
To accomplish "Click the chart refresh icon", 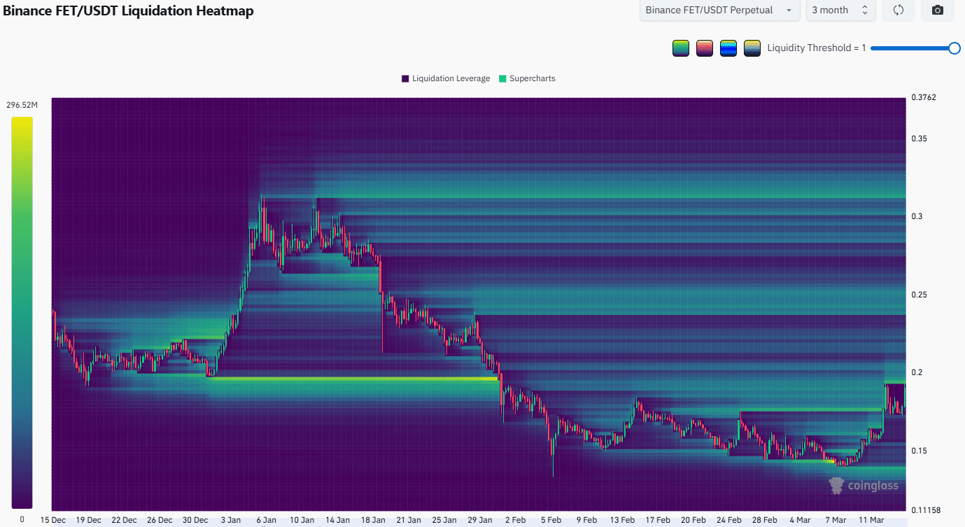I will (x=898, y=10).
